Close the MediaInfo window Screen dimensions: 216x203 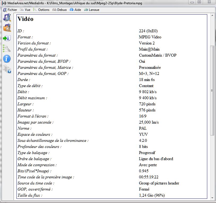(209, 2)
